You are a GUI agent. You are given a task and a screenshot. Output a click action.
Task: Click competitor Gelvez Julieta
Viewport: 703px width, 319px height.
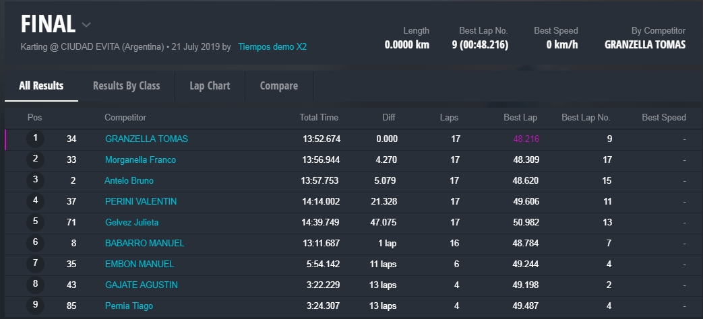point(131,222)
